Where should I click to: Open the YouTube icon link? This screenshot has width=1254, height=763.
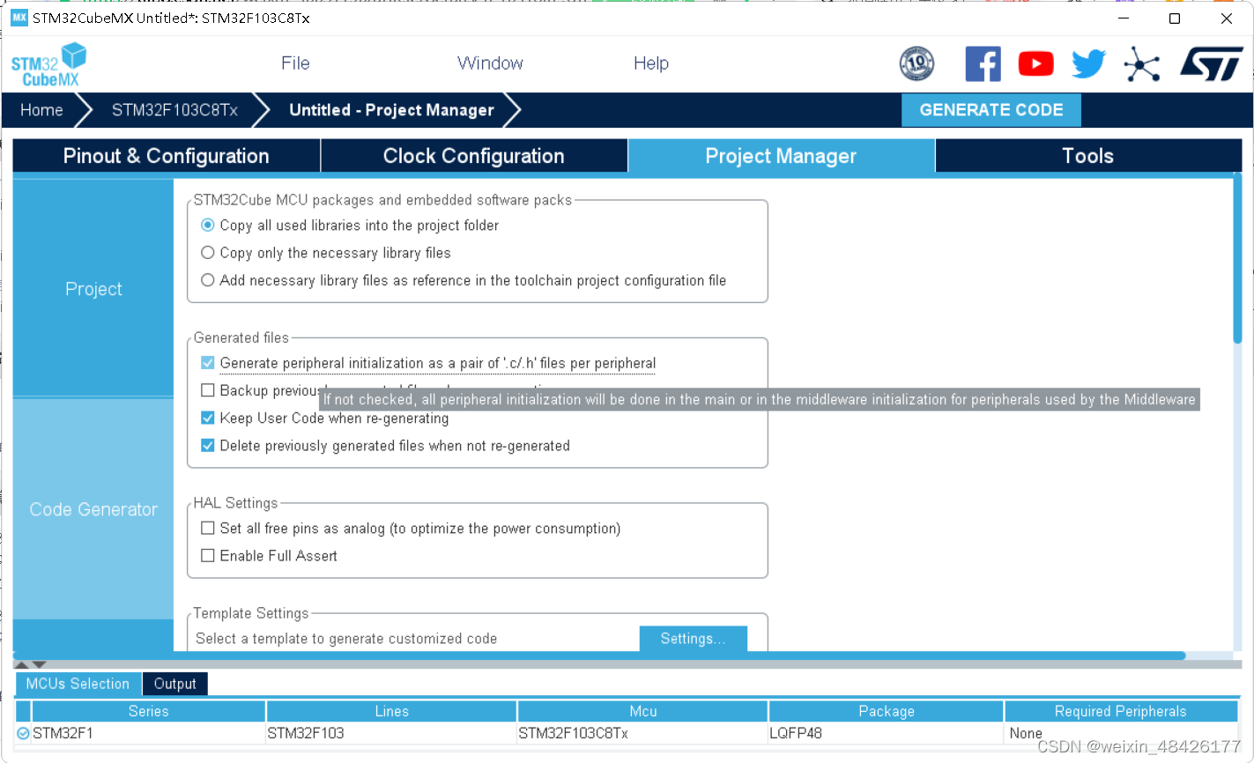[x=1035, y=63]
